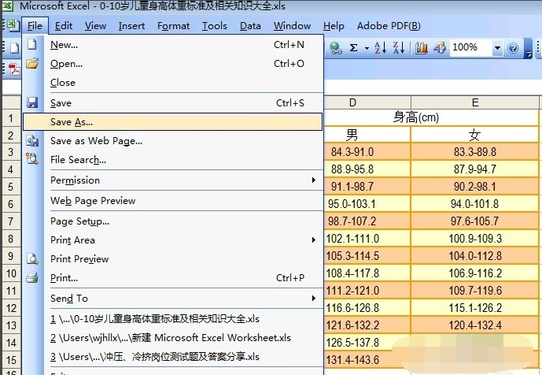Open the Adobe PDF(B) menu
This screenshot has width=542, height=375.
coord(389,26)
